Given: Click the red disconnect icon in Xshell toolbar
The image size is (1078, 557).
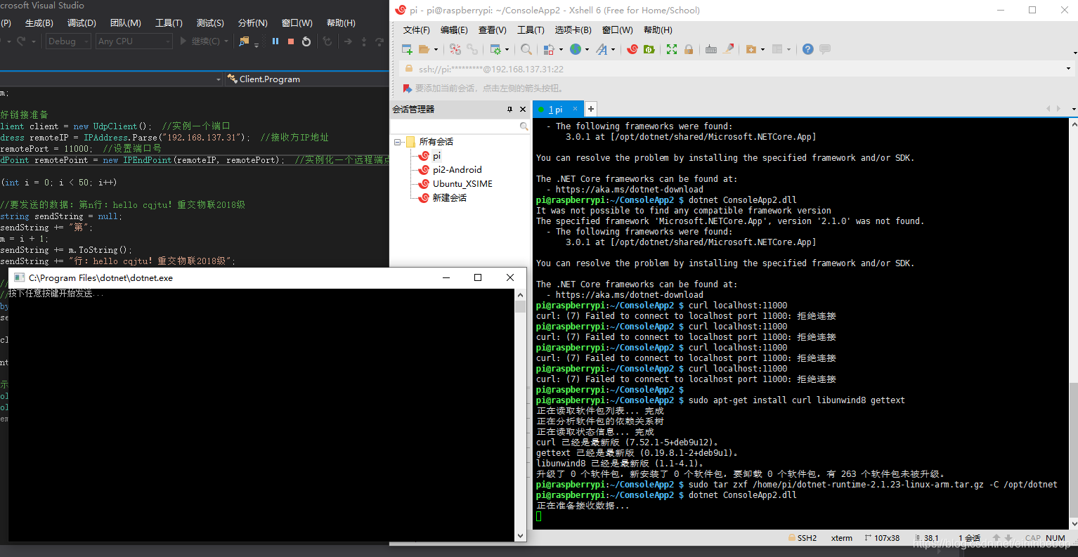Looking at the screenshot, I should 455,49.
